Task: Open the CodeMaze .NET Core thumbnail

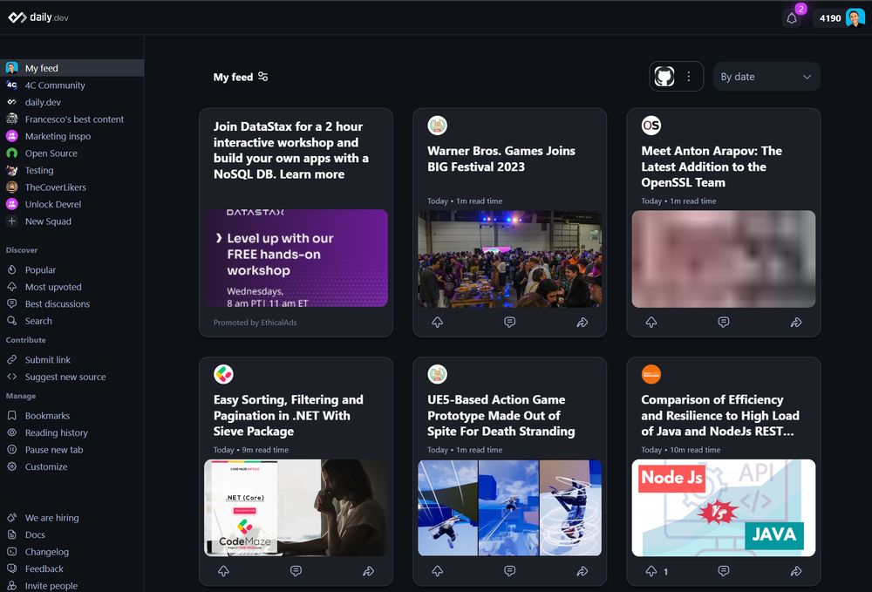Action: click(296, 508)
